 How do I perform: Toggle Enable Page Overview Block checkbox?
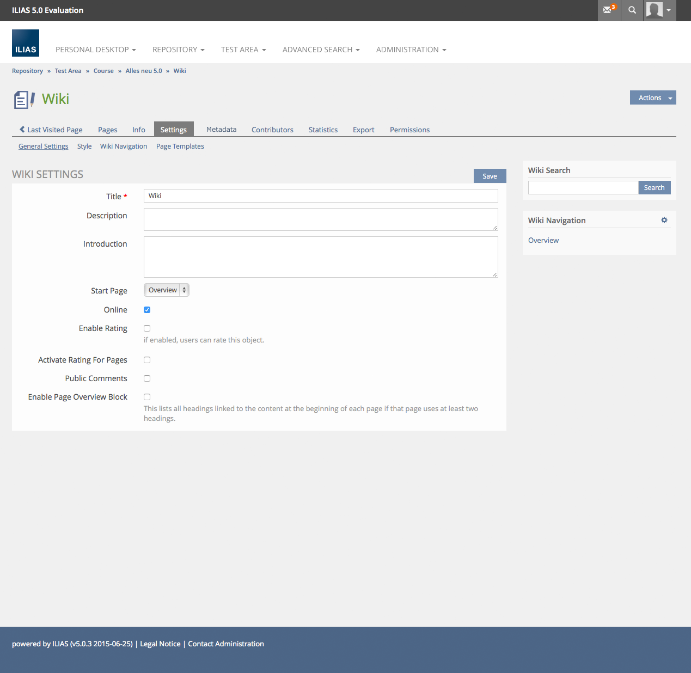pyautogui.click(x=147, y=397)
